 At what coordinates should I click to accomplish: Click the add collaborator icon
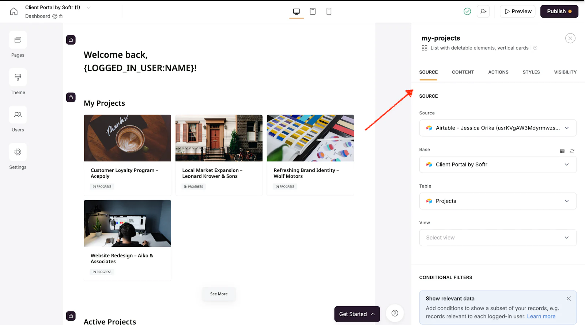(483, 11)
